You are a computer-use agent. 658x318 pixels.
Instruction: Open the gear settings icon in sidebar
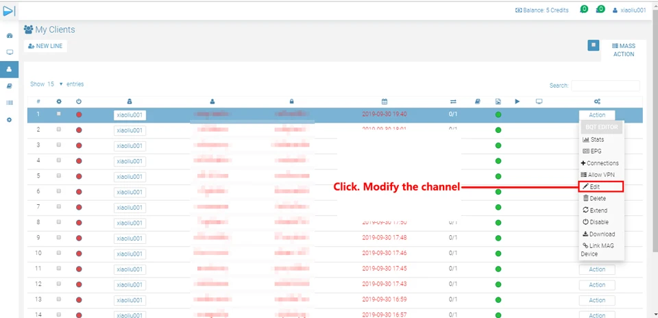(x=9, y=119)
